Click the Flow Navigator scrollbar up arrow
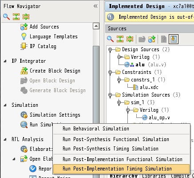Viewport: 194px width, 178px height. click(x=96, y=26)
